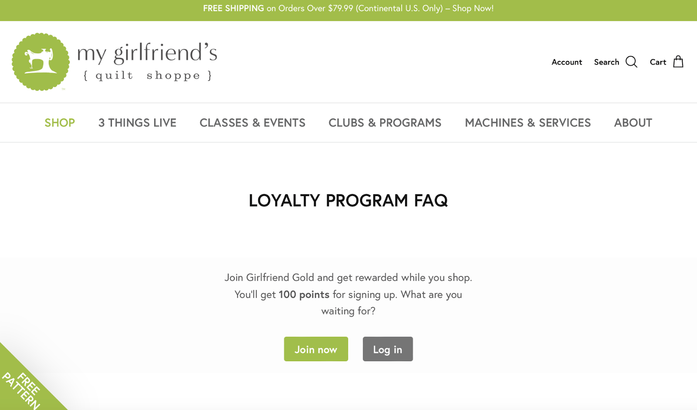Click the Search text label
This screenshot has height=410, width=697.
point(606,62)
